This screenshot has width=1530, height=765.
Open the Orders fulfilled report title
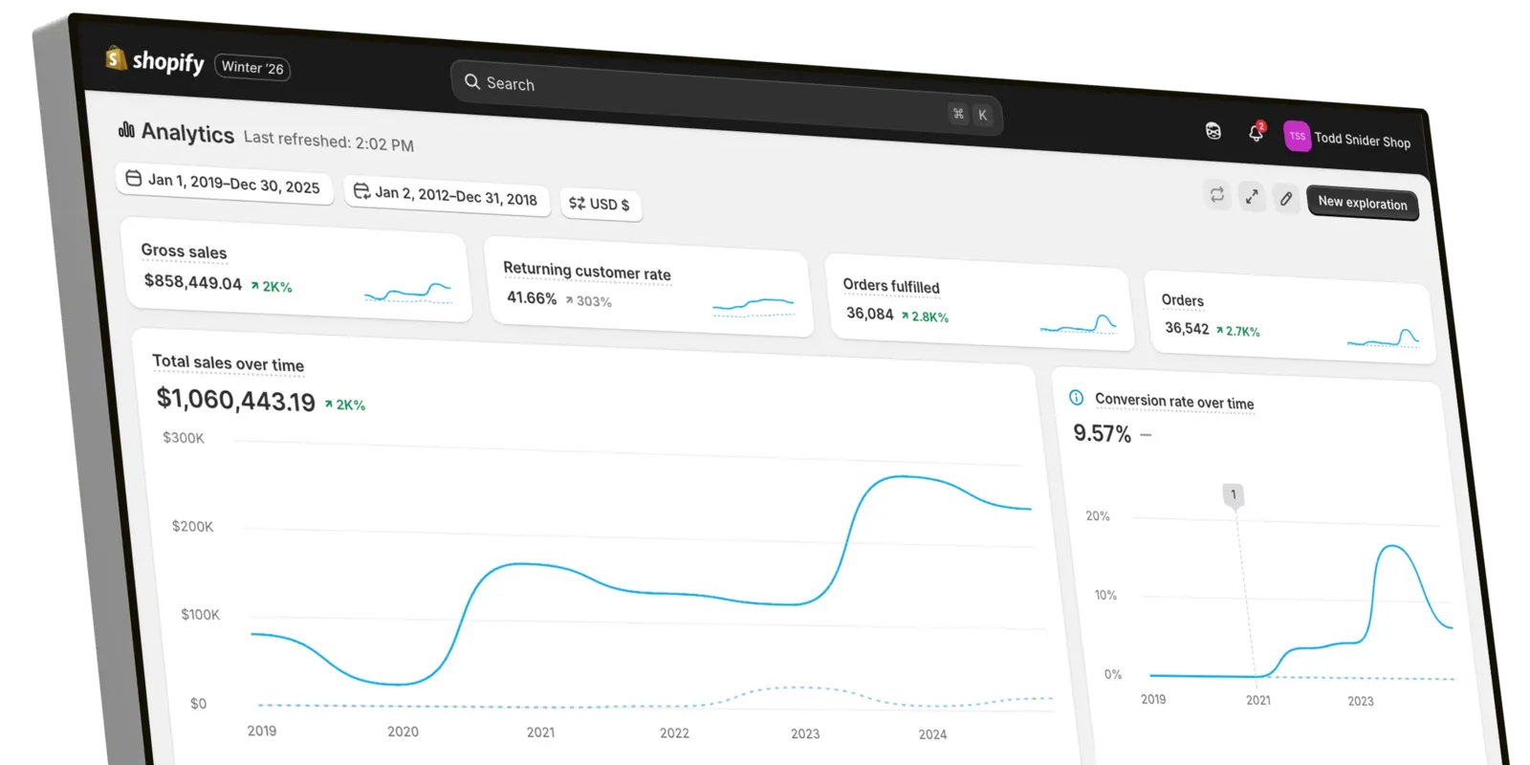tap(891, 286)
